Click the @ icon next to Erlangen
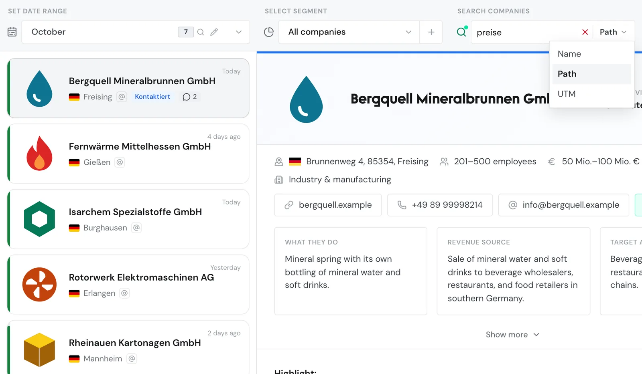Image resolution: width=642 pixels, height=374 pixels. pos(124,293)
